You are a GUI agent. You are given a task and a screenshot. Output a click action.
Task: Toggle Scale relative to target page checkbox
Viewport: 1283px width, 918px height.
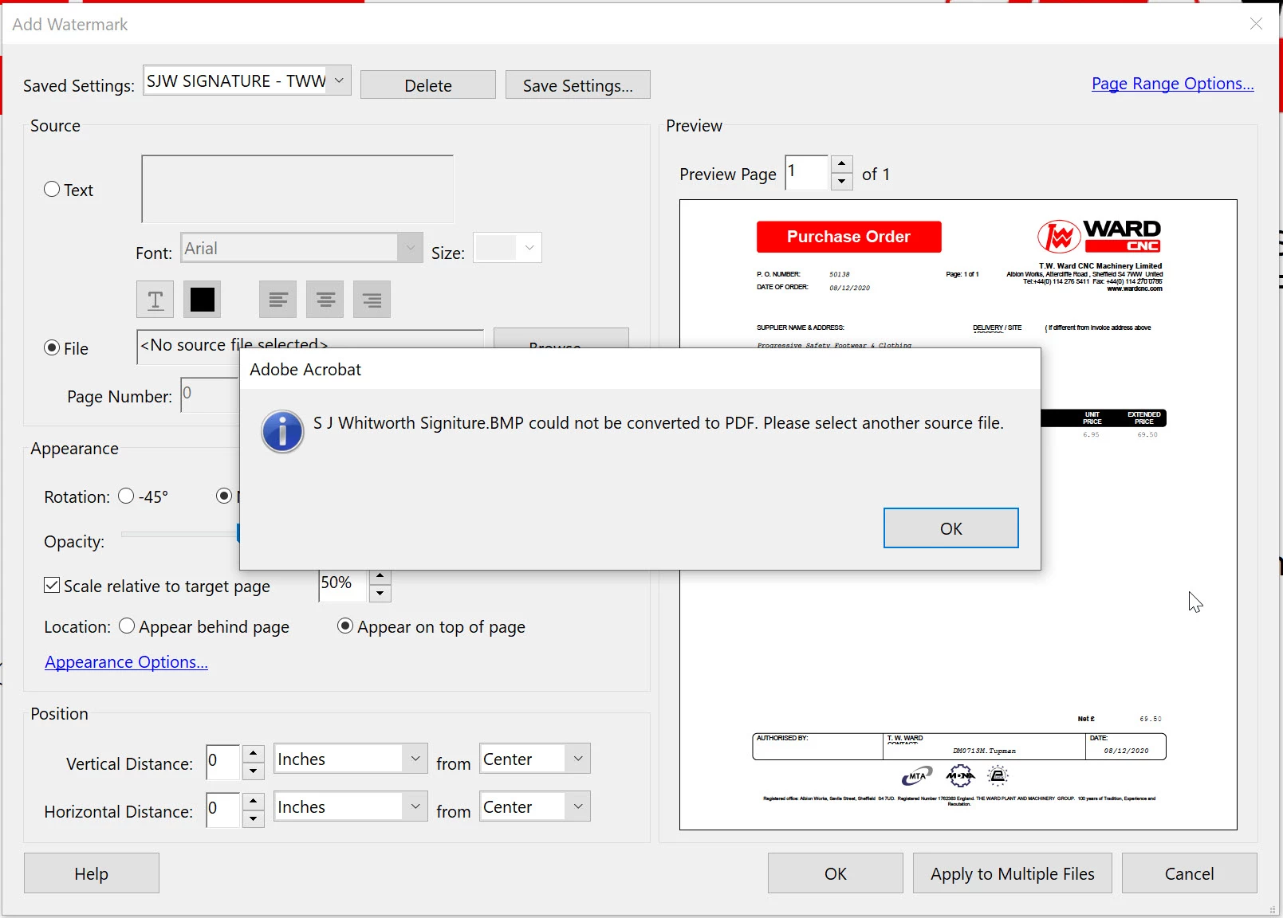point(52,585)
